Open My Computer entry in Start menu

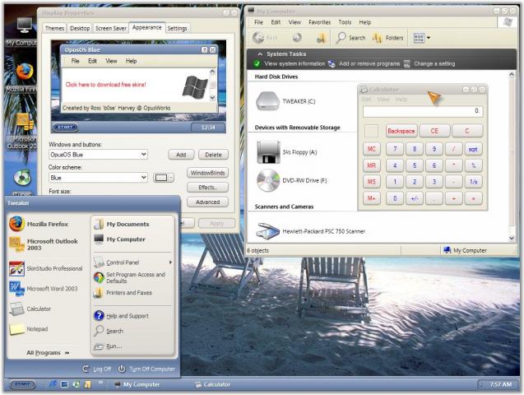point(119,239)
